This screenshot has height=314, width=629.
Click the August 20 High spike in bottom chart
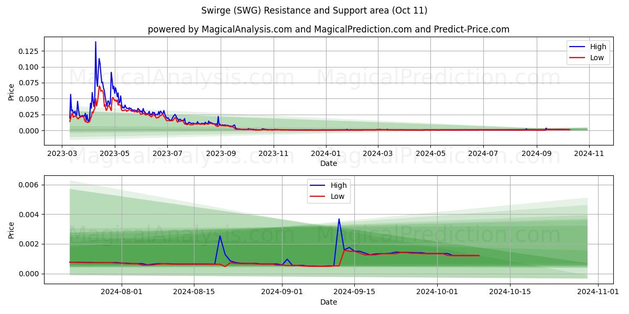pos(220,236)
